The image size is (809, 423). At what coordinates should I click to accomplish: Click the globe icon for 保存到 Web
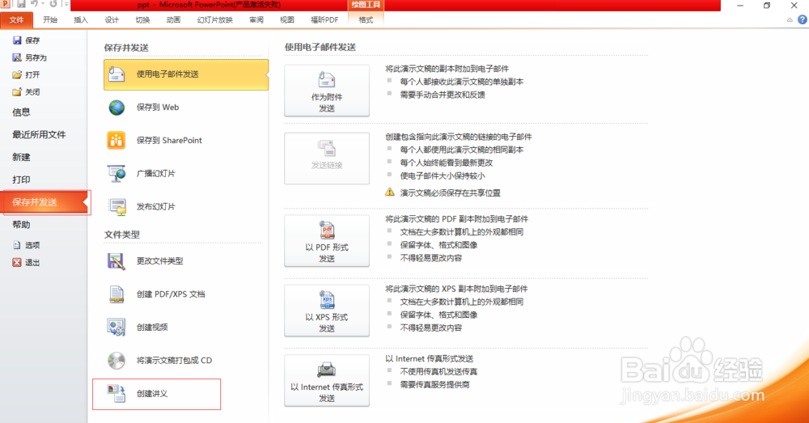pyautogui.click(x=116, y=108)
